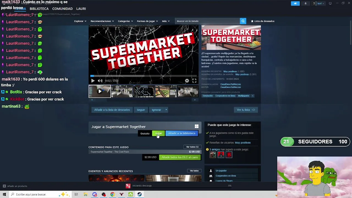This screenshot has width=352, height=198.
Task: Open user reviews 'Muy positivas' link
Action: tap(243, 143)
